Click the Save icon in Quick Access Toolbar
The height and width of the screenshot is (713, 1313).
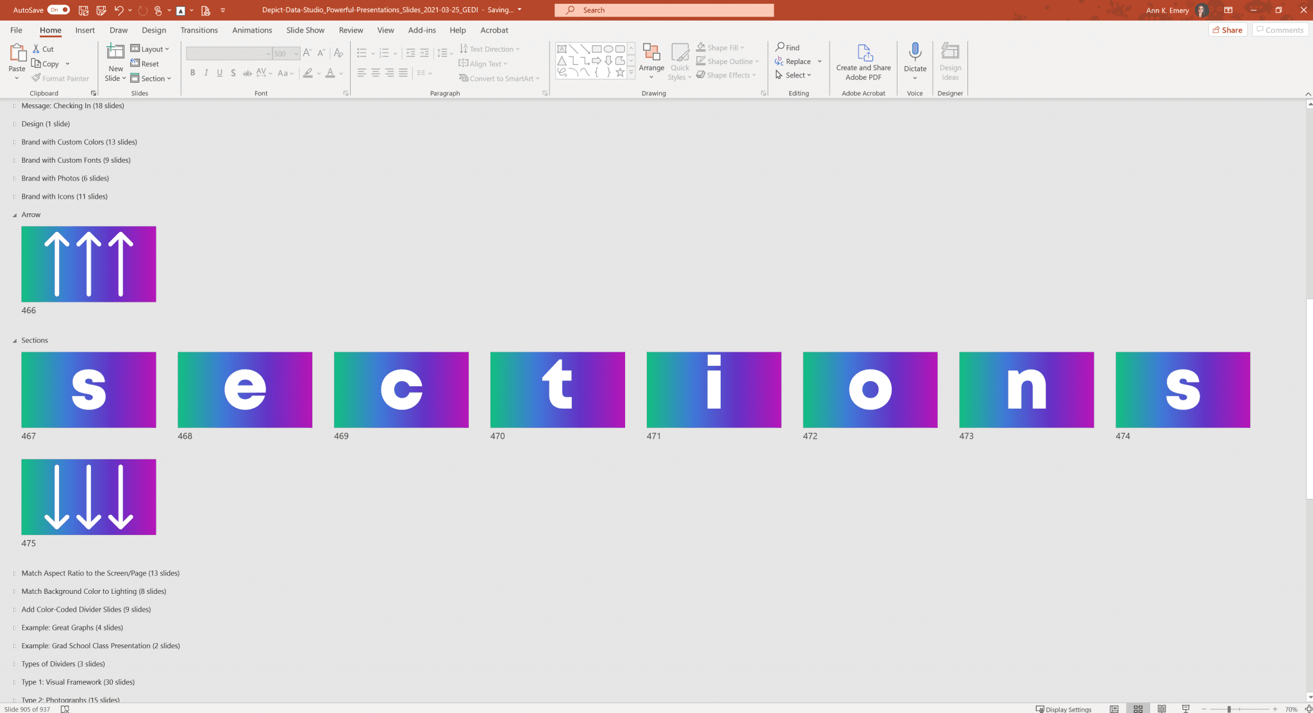[x=83, y=10]
